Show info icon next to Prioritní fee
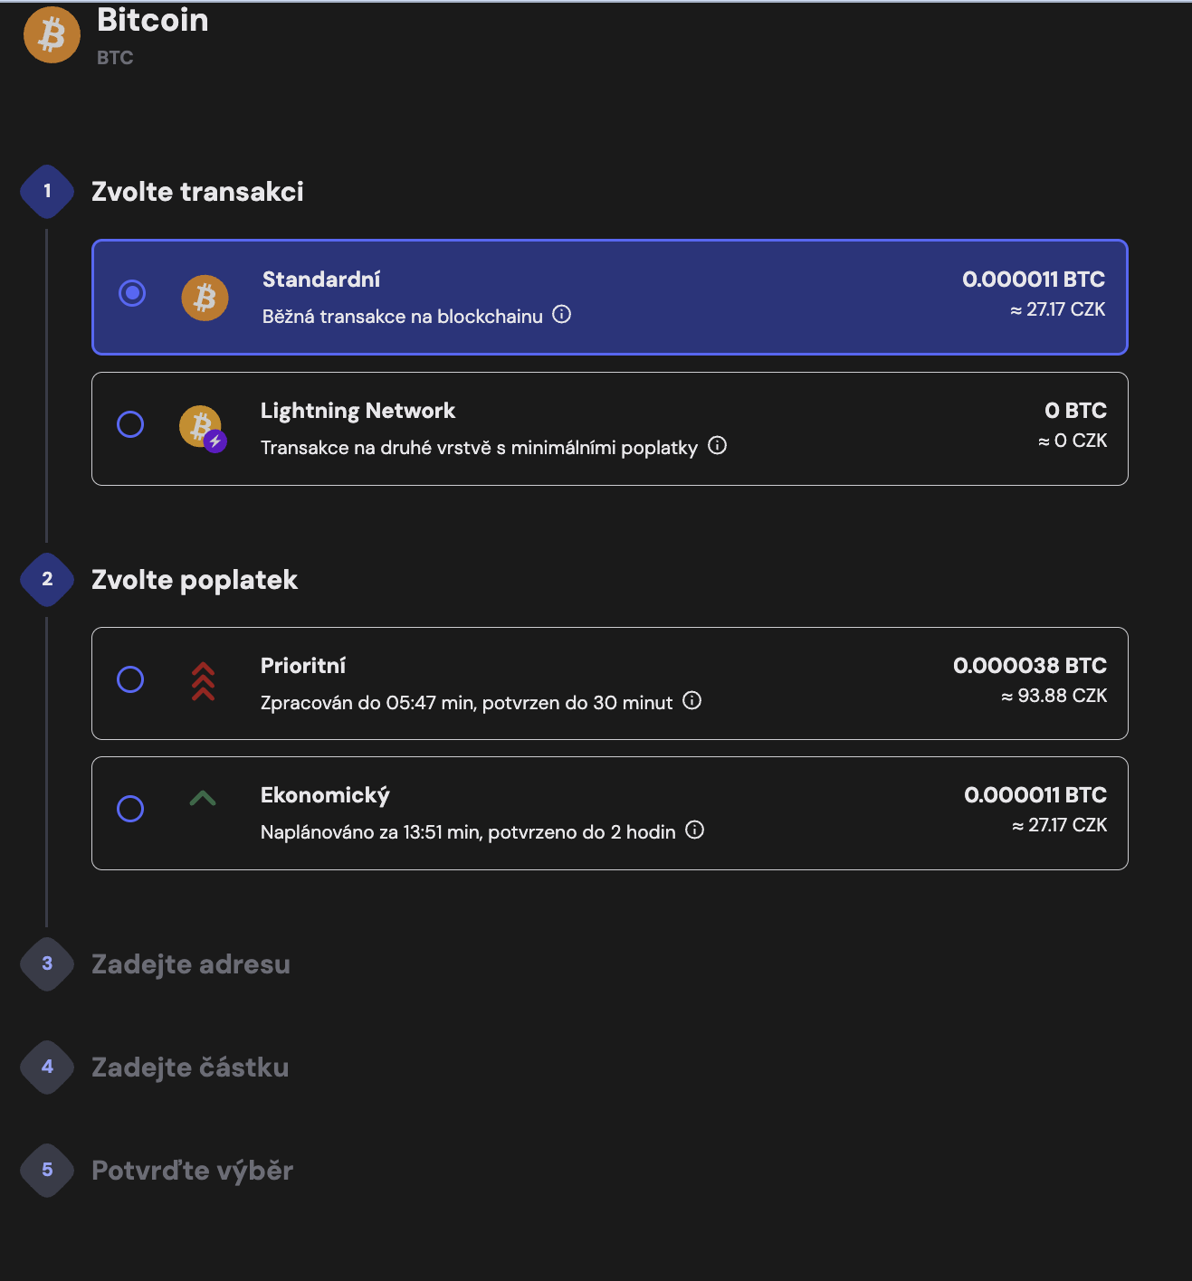The image size is (1192, 1281). click(692, 700)
